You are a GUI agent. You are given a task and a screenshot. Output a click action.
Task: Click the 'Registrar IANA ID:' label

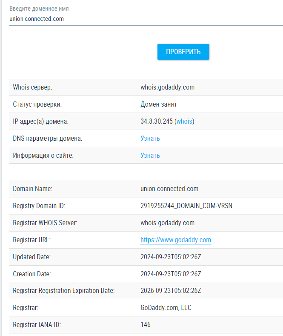(x=37, y=324)
